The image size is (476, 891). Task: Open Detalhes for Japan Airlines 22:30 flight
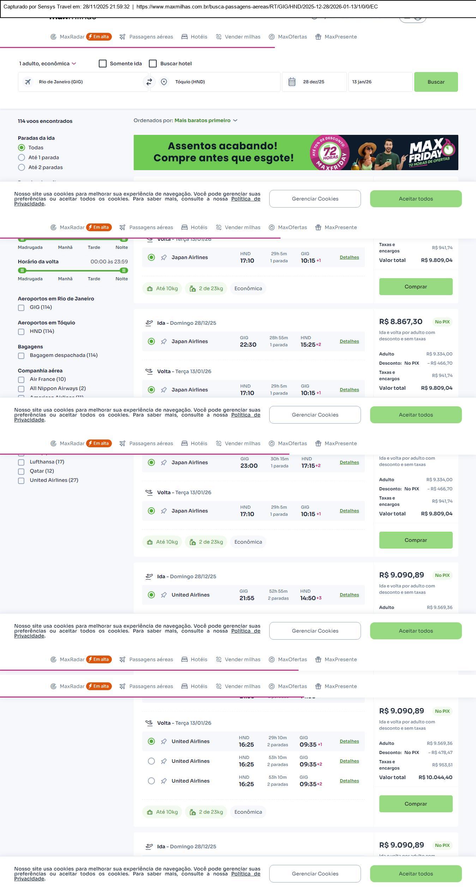(349, 341)
